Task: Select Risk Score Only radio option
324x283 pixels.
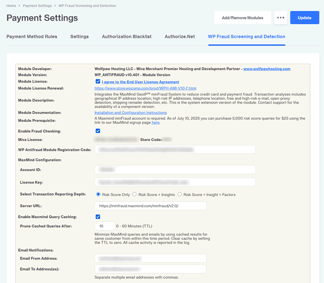Action: 98,194
